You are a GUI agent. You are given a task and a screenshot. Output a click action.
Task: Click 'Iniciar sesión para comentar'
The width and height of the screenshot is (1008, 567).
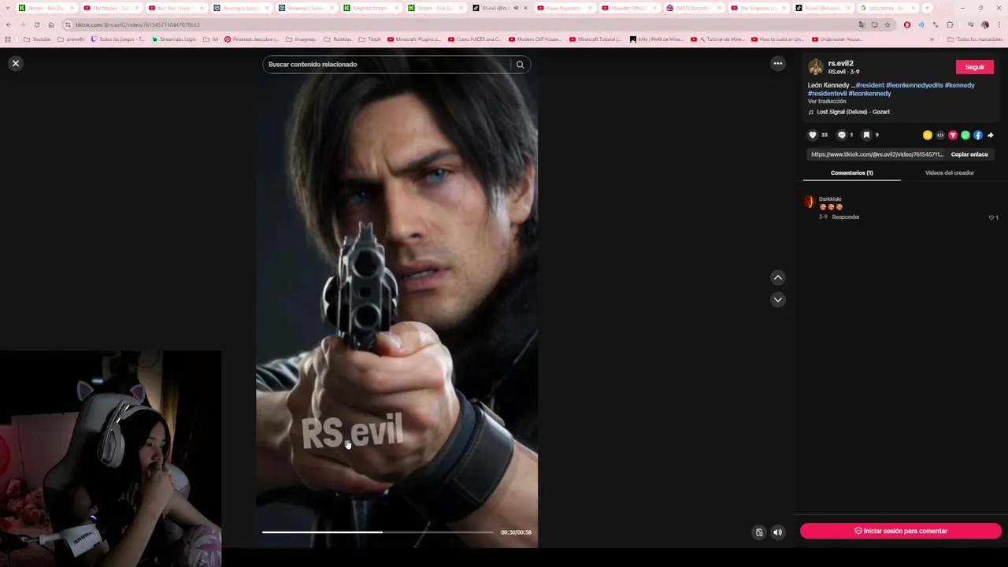click(900, 531)
